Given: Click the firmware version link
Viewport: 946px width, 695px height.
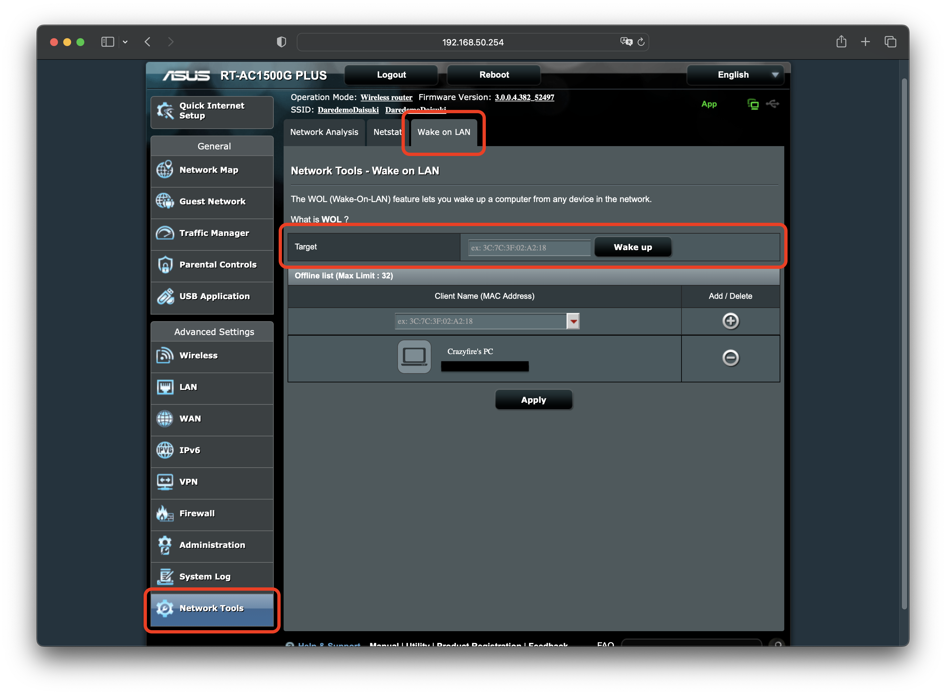Looking at the screenshot, I should pyautogui.click(x=524, y=98).
